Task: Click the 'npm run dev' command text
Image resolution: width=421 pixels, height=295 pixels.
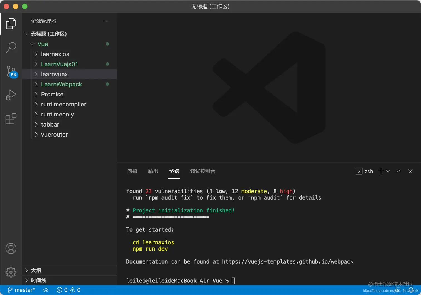Action: (150, 249)
